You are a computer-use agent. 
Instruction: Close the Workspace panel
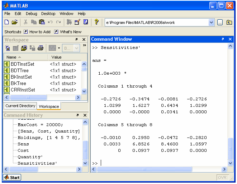(x=84, y=39)
